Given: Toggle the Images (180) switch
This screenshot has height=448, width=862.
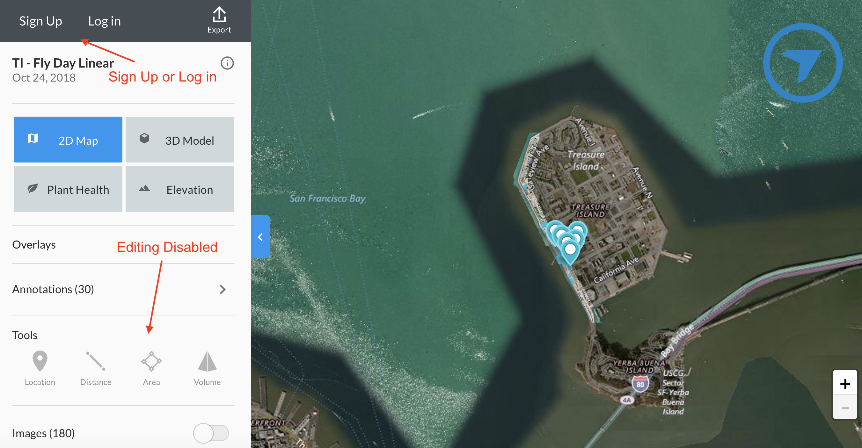Looking at the screenshot, I should (211, 433).
